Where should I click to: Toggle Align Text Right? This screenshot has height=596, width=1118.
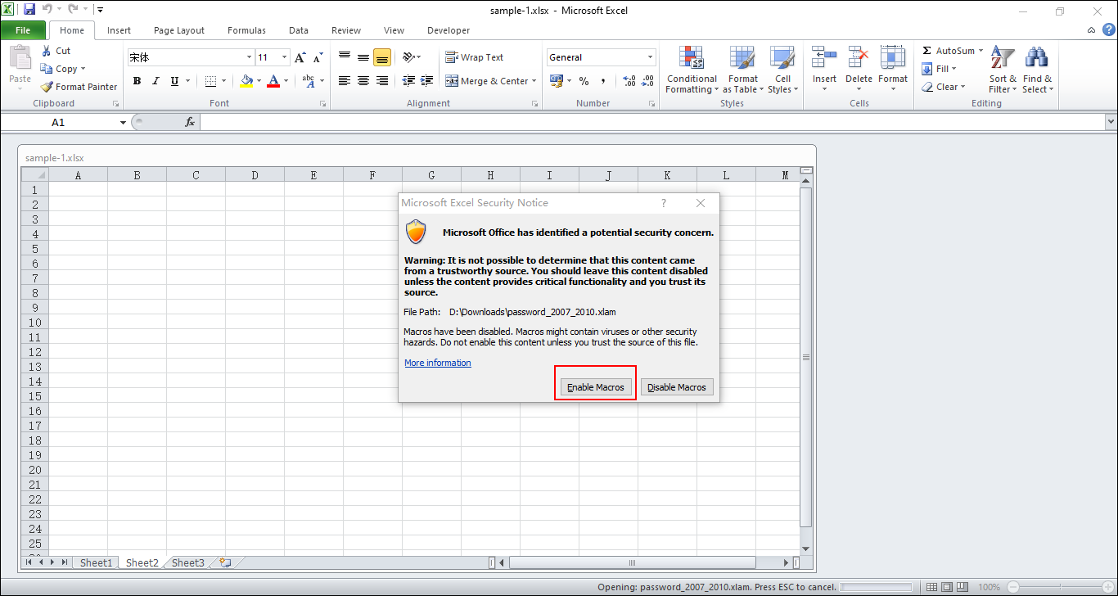[x=382, y=81]
